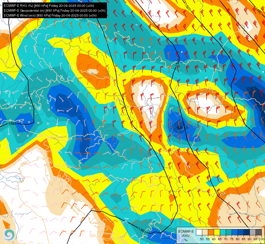Pick the white below-50% legend swatch
This screenshot has width=265, height=244.
click(199, 232)
